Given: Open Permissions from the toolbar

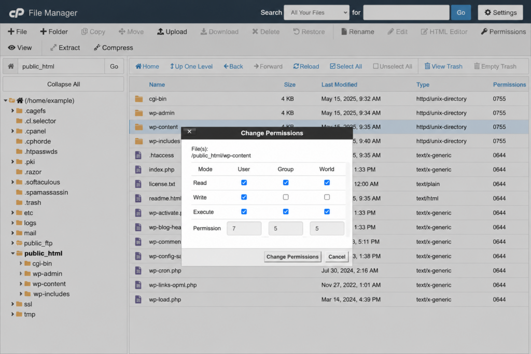Looking at the screenshot, I should click(x=503, y=32).
